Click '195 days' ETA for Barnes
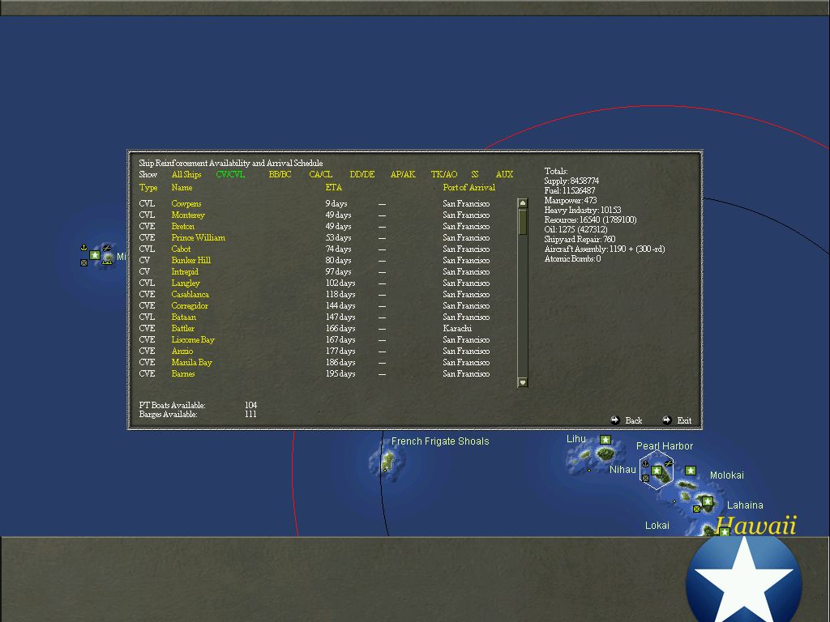830x622 pixels. point(340,374)
